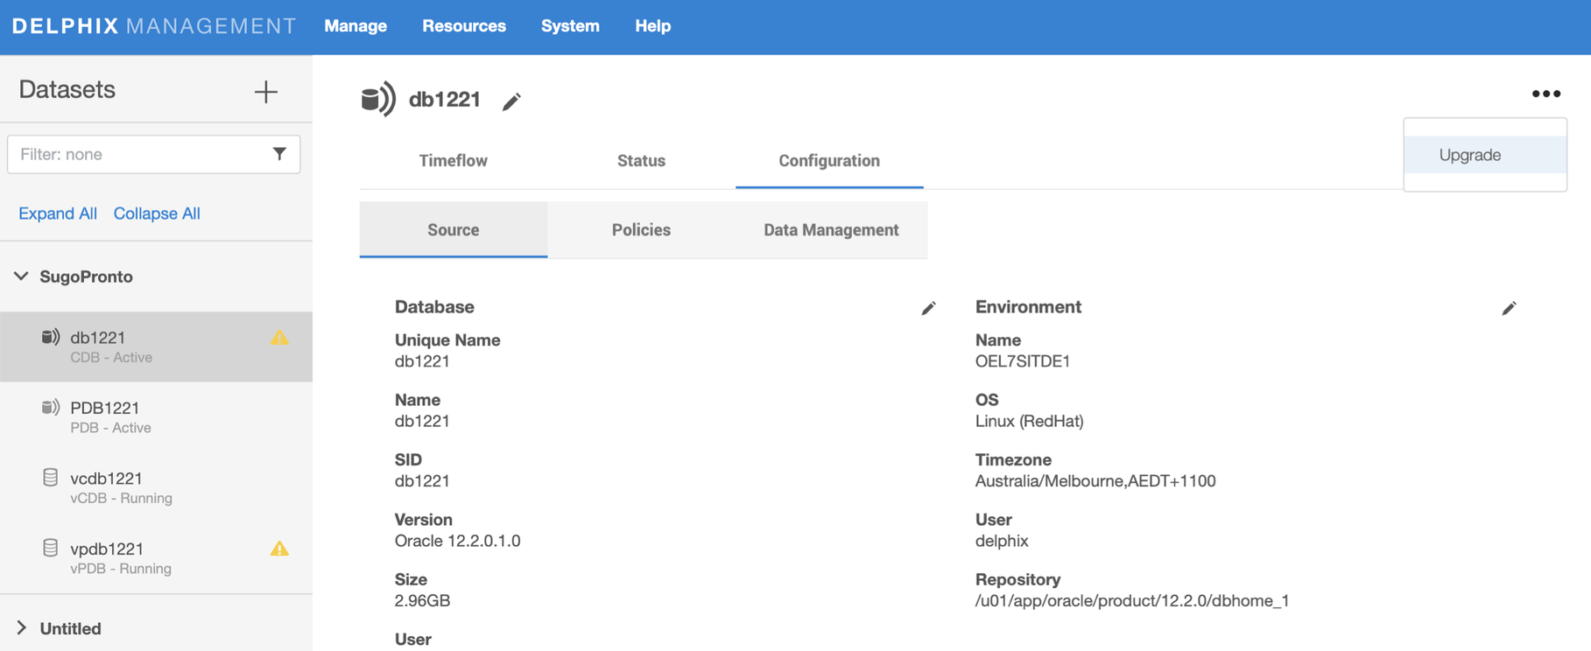Switch to the Status tab

(641, 161)
